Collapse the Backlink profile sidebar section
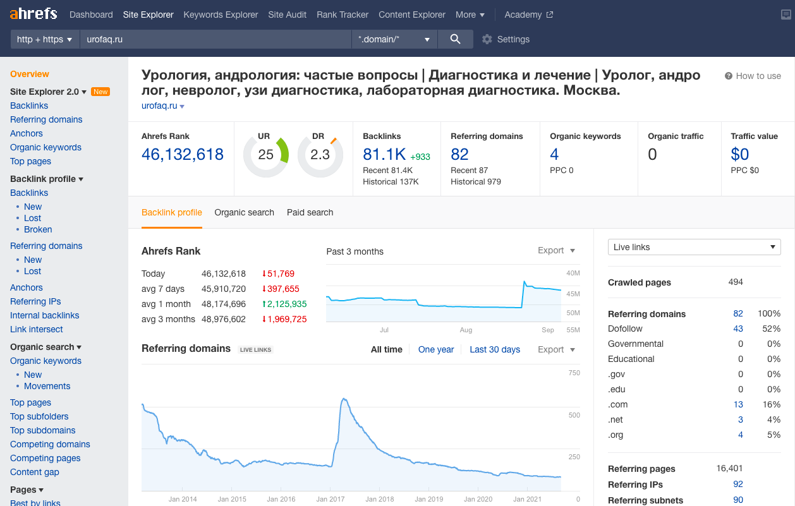This screenshot has width=795, height=506. pyautogui.click(x=47, y=179)
